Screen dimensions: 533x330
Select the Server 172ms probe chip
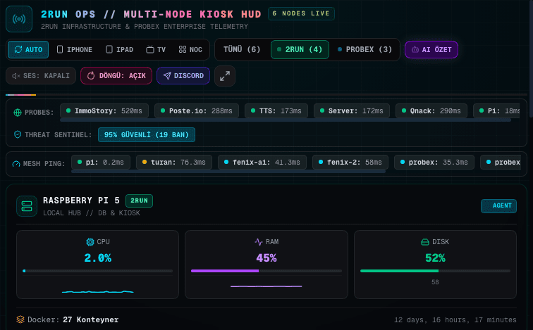pos(352,111)
